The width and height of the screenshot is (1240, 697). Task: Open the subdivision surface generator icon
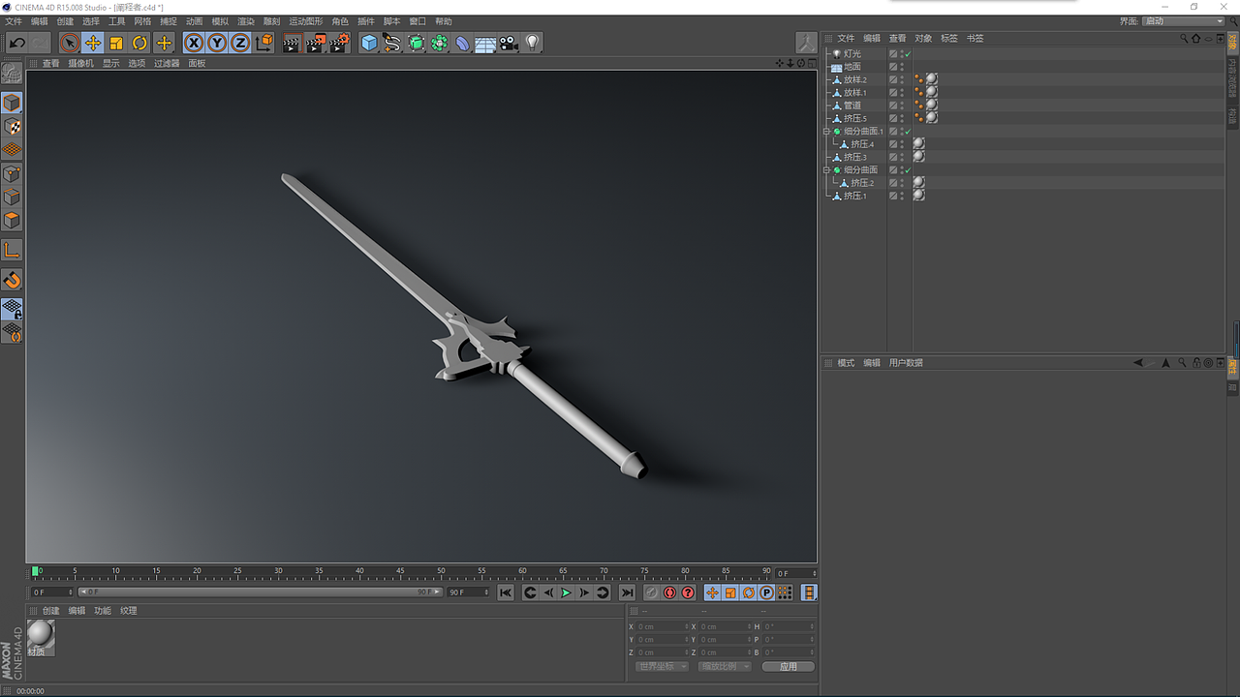417,43
